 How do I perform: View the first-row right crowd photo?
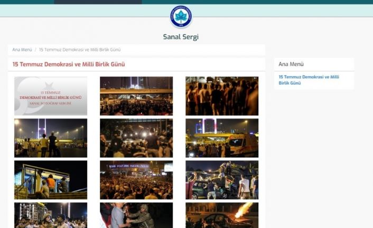tap(222, 96)
